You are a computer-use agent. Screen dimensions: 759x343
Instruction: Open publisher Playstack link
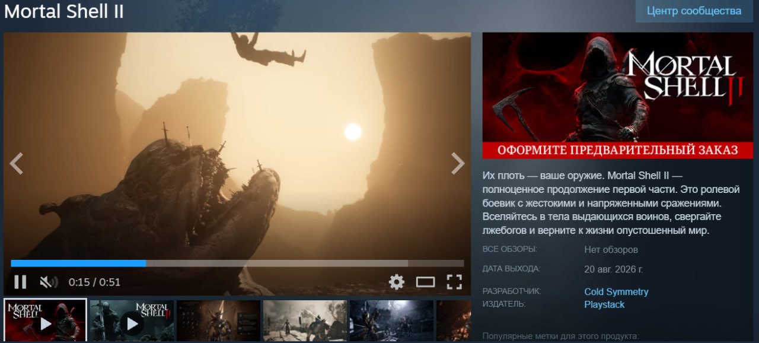click(x=604, y=304)
